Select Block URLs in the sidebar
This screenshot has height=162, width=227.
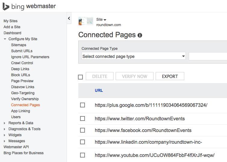click(20, 75)
